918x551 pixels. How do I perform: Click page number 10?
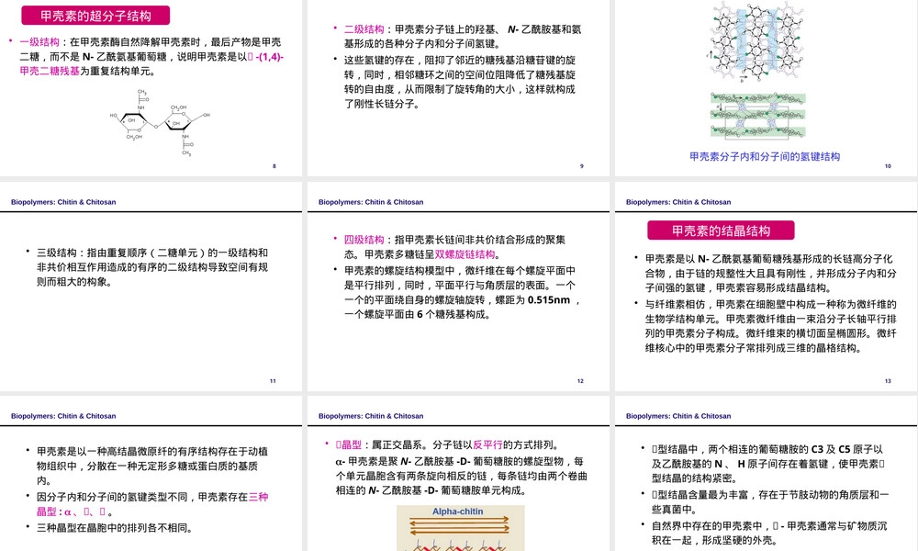coord(888,166)
